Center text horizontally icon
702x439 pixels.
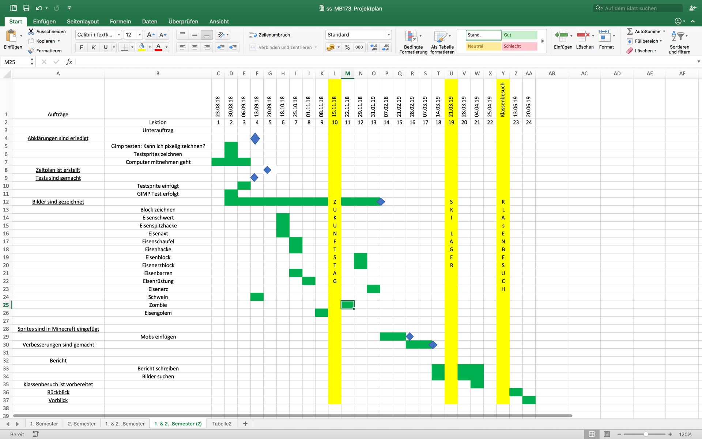(195, 47)
